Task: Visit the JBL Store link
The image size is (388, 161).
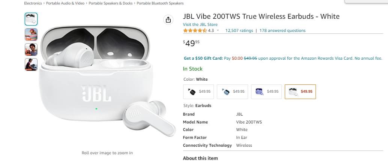Action: point(200,24)
